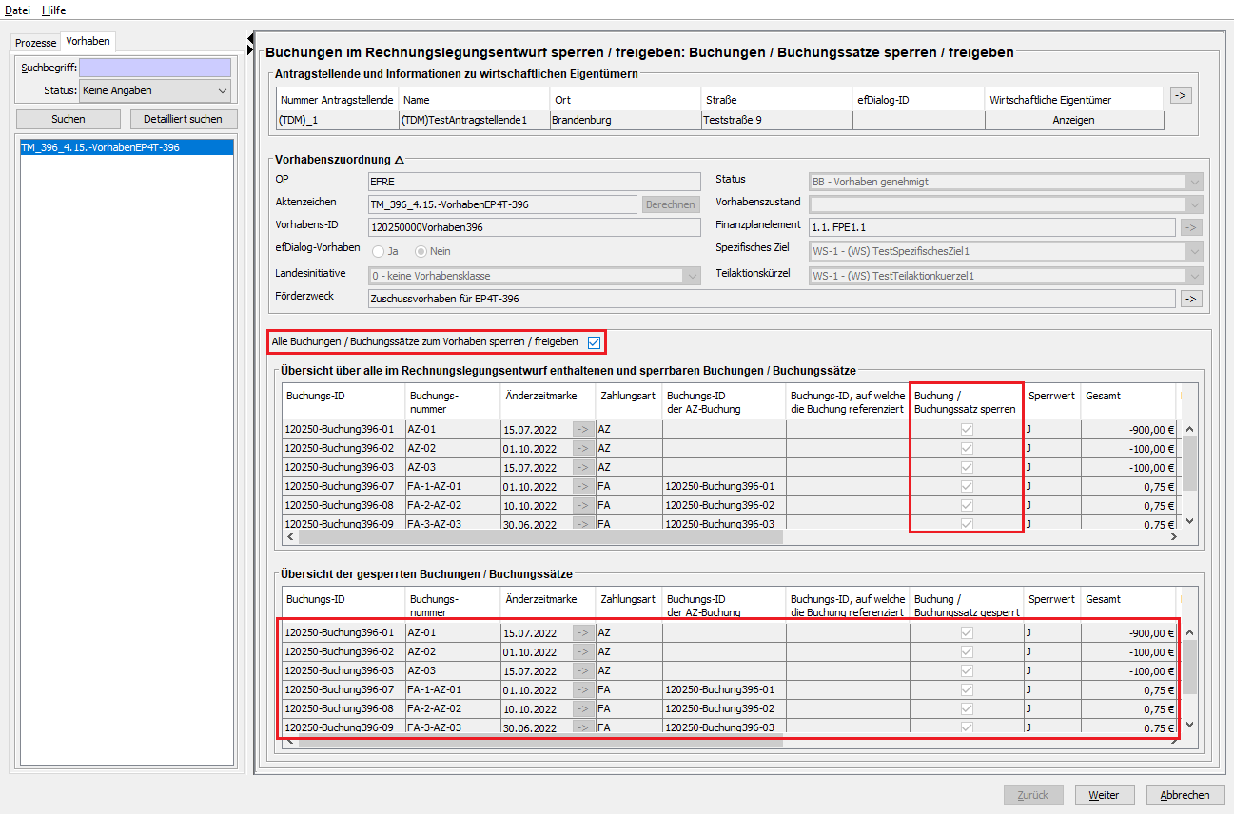
Task: Select 'Ja' radio button for efDialog-Vorhaben
Action: pyautogui.click(x=379, y=251)
